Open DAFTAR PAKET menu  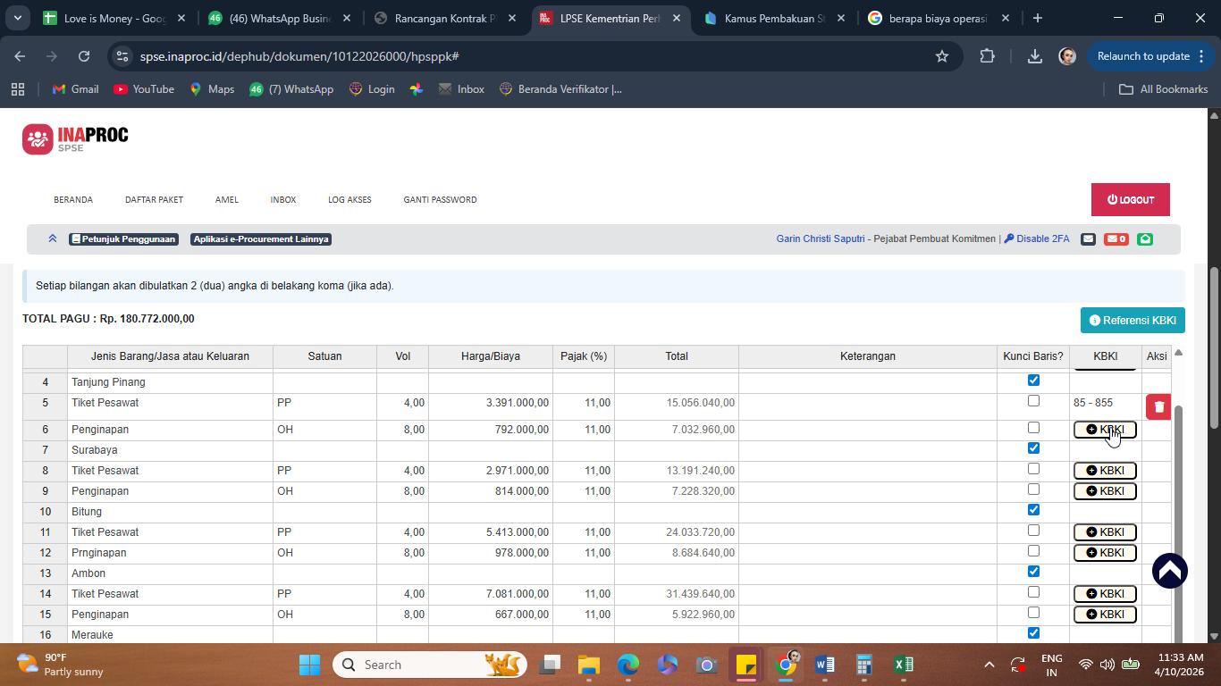[154, 199]
